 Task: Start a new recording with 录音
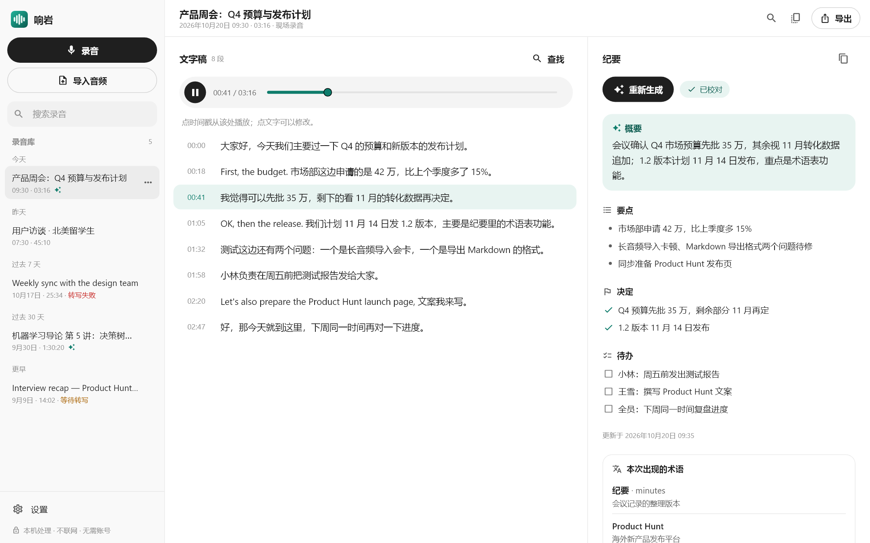pyautogui.click(x=82, y=50)
